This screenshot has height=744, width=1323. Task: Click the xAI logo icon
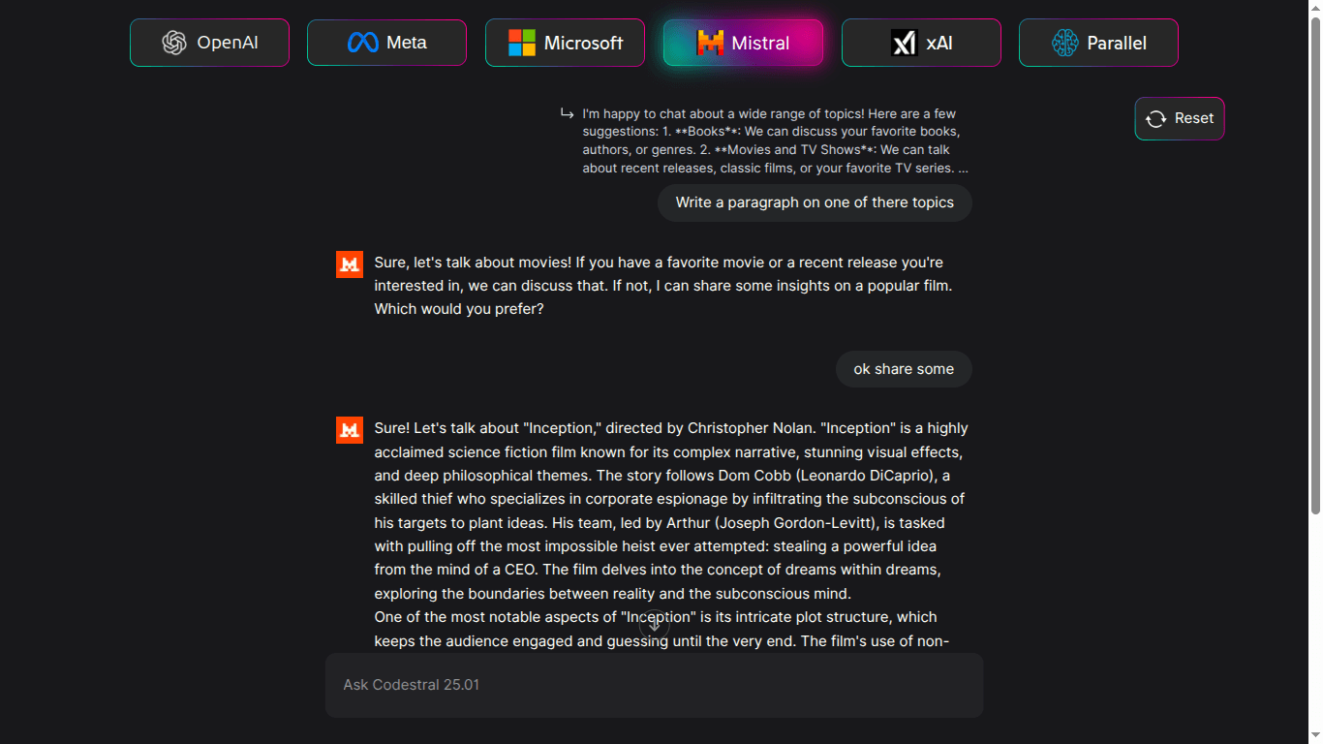(x=905, y=42)
